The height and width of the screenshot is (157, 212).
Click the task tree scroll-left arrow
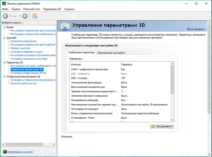(3, 144)
